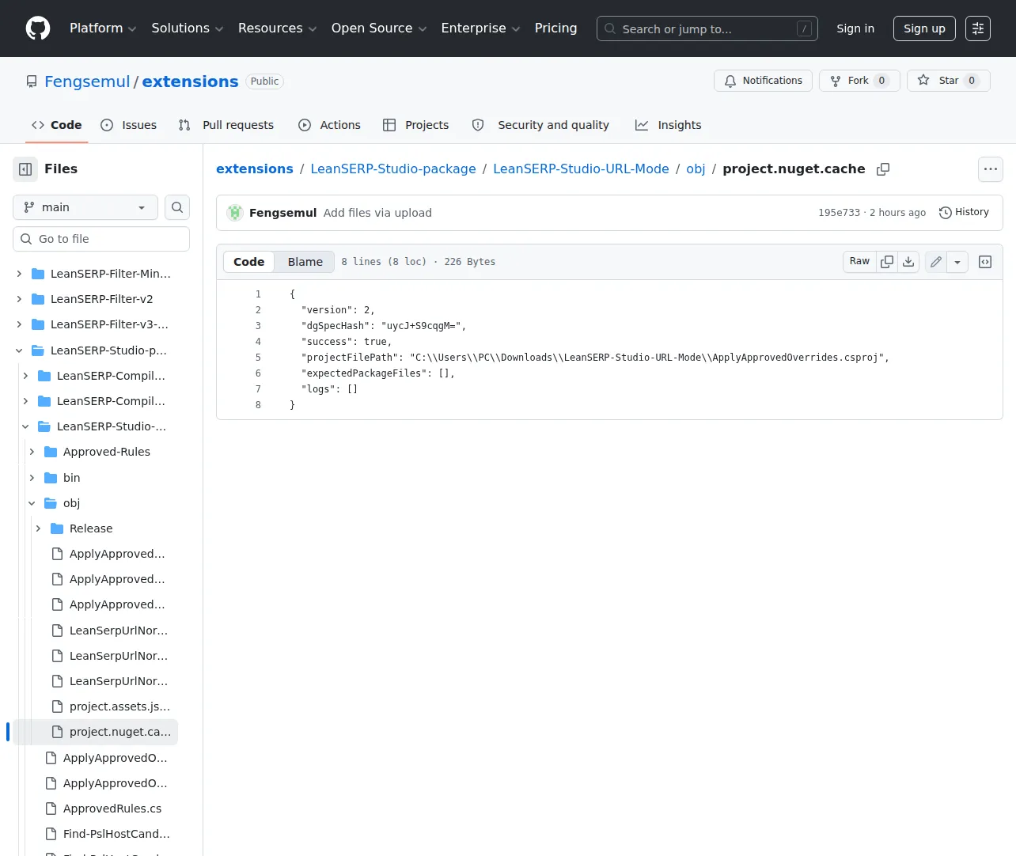
Task: Click the Sign in link
Action: [x=855, y=28]
